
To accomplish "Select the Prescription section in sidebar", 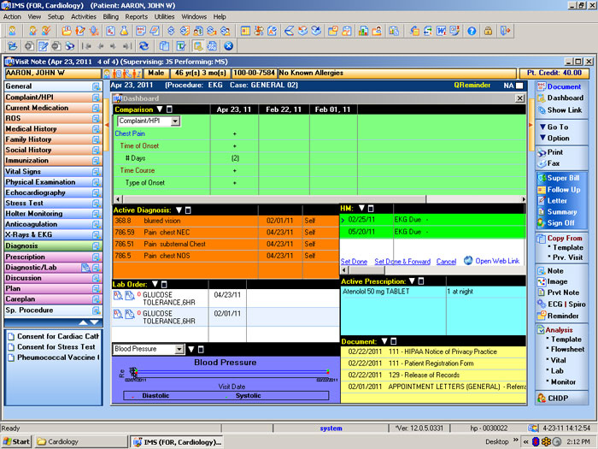I will click(x=53, y=257).
